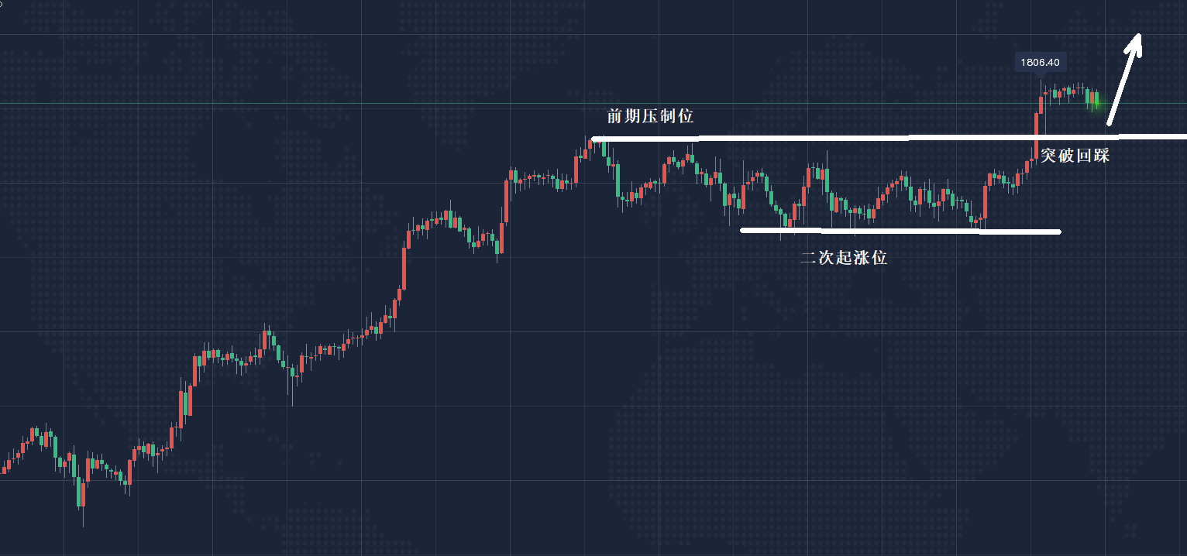
Task: Click the big green candle after the resistance peak
Action: (x=618, y=180)
